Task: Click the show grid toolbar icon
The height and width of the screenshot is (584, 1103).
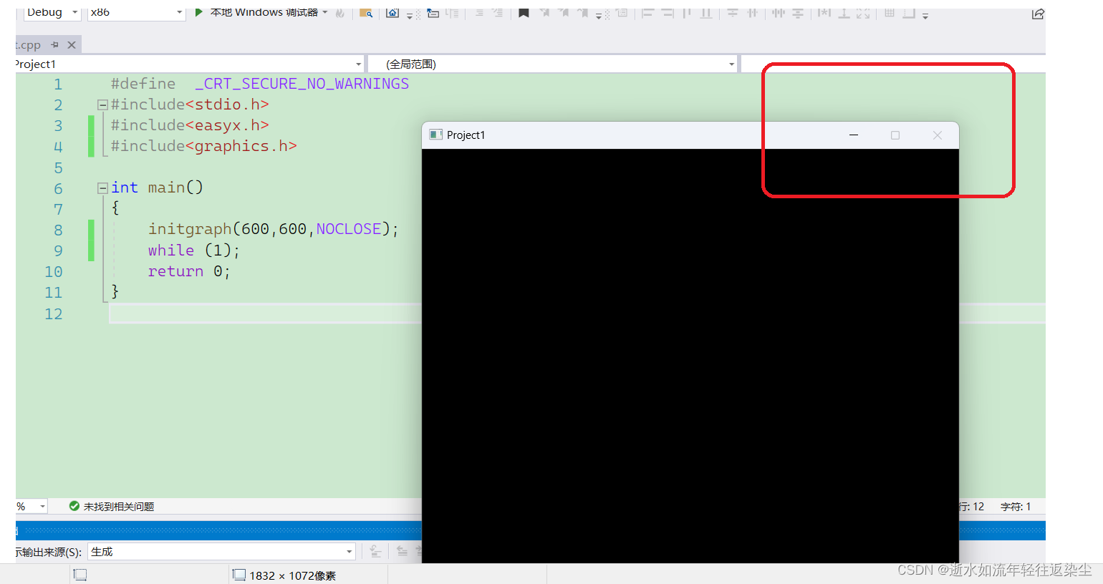Action: (x=890, y=13)
